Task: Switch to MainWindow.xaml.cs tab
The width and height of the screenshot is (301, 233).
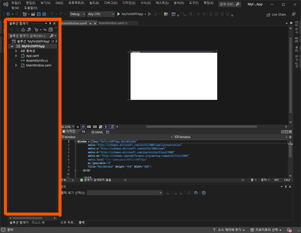Action: coord(113,23)
